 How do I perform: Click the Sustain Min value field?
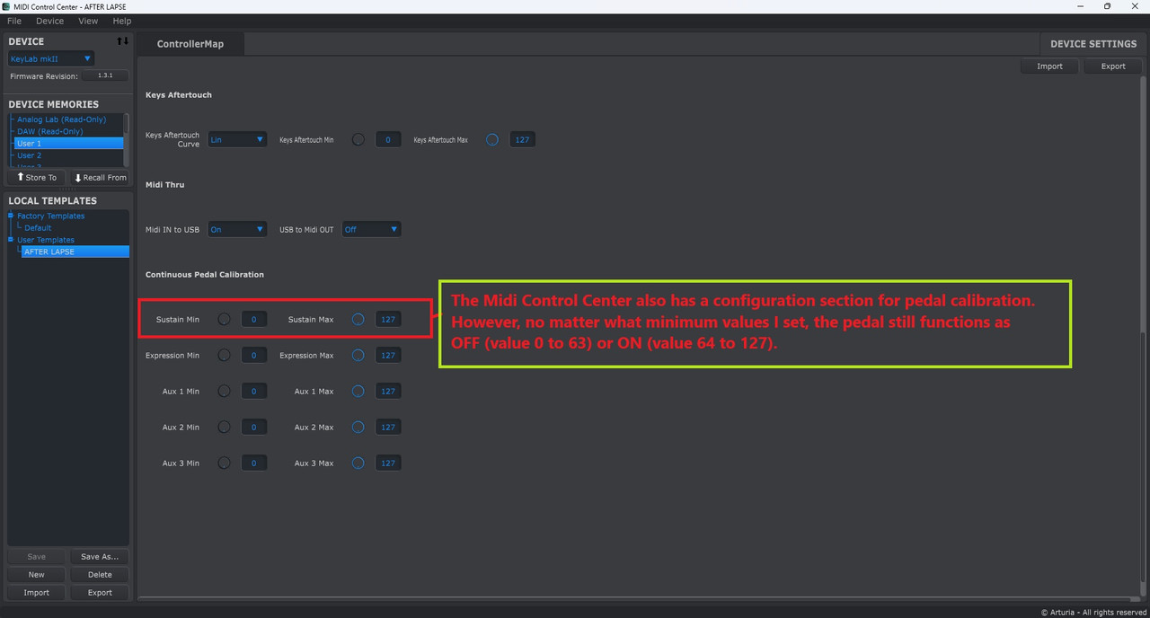coord(254,319)
